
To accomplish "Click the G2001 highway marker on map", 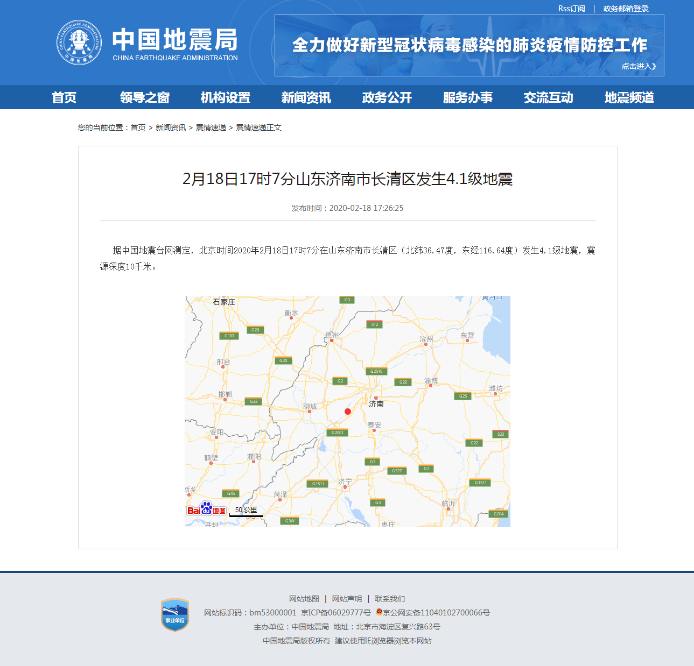I will (338, 433).
